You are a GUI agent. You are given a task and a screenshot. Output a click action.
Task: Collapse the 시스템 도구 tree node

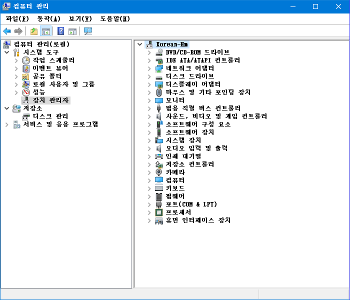coord(7,52)
